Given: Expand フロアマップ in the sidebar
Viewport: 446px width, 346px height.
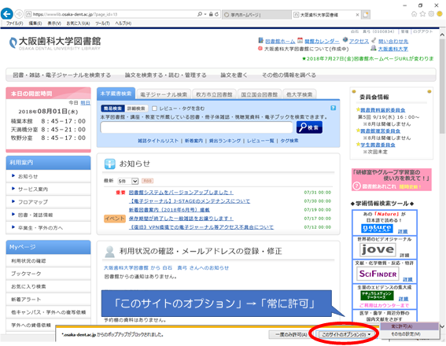Looking at the screenshot, I should point(33,202).
